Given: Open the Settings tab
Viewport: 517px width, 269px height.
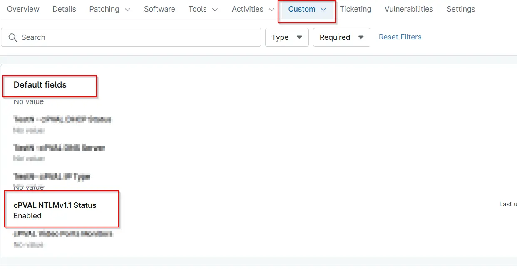Looking at the screenshot, I should pos(461,9).
